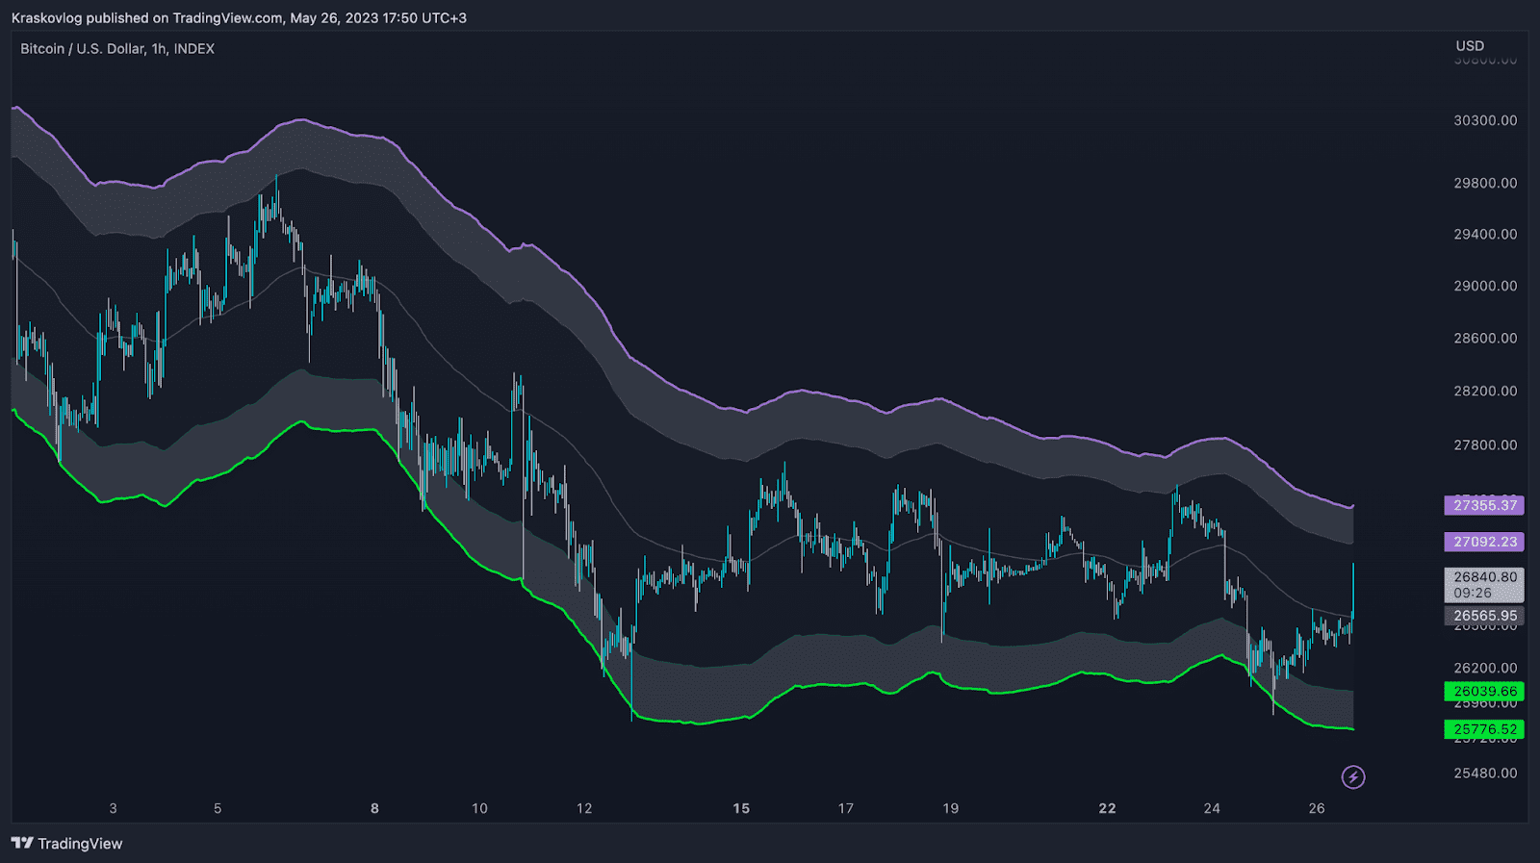This screenshot has height=863, width=1540.
Task: Click date label 12 on the time axis
Action: click(x=584, y=808)
